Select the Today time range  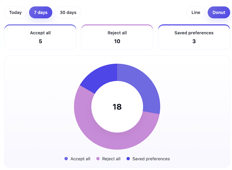15,12
